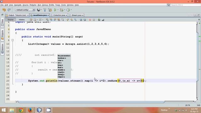Click the browser globe icon
This screenshot has height=113, width=201.
38,10
